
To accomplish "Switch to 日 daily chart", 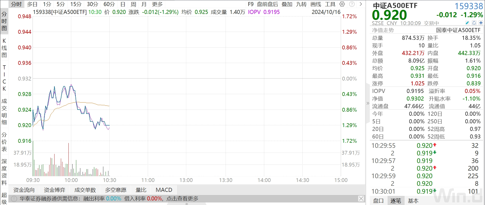I will pyautogui.click(x=123, y=4).
